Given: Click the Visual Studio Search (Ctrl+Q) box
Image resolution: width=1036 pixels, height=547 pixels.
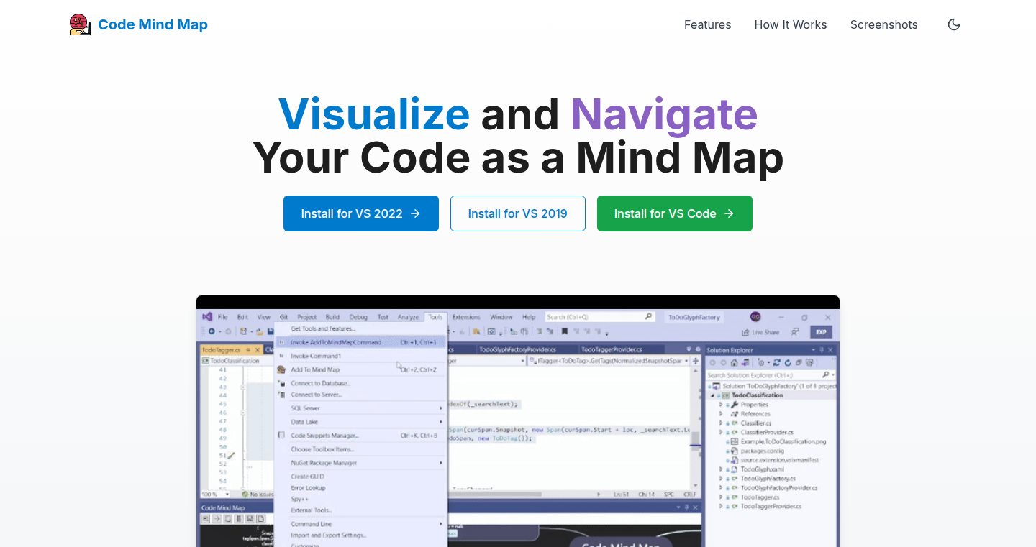Looking at the screenshot, I should click(599, 317).
